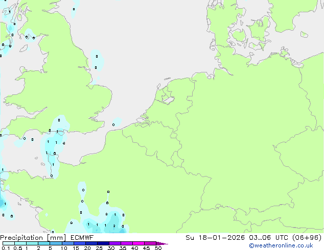This screenshot has height=250, width=324.
Task: Click the 40–45 mm magenta legend swatch
Action: (138, 243)
